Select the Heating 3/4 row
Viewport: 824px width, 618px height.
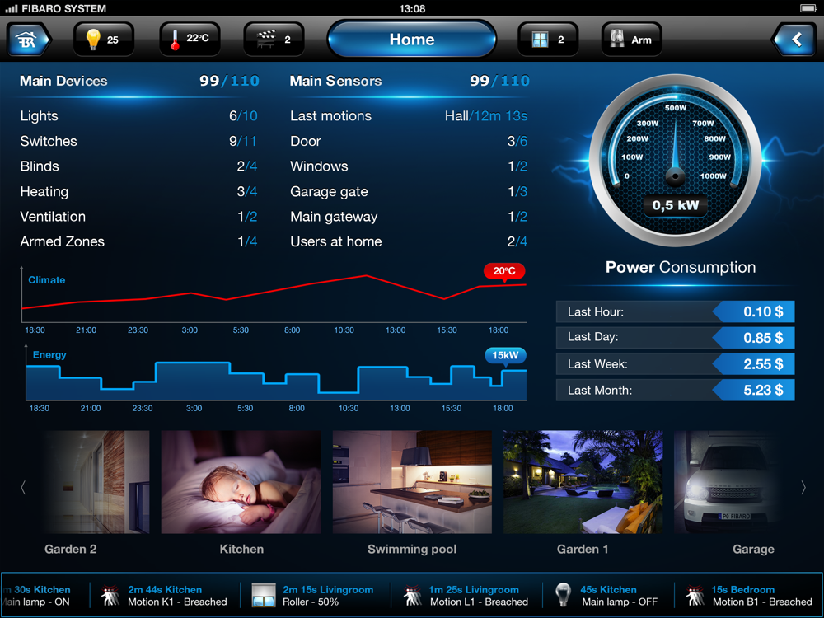(x=138, y=191)
